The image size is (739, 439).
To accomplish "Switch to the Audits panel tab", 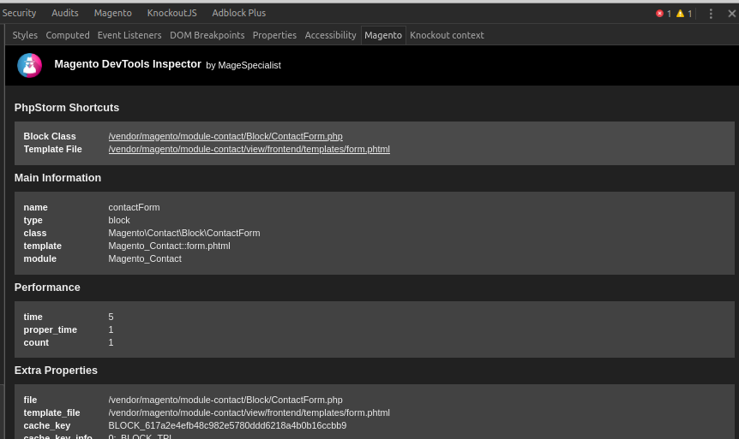I will coord(65,13).
